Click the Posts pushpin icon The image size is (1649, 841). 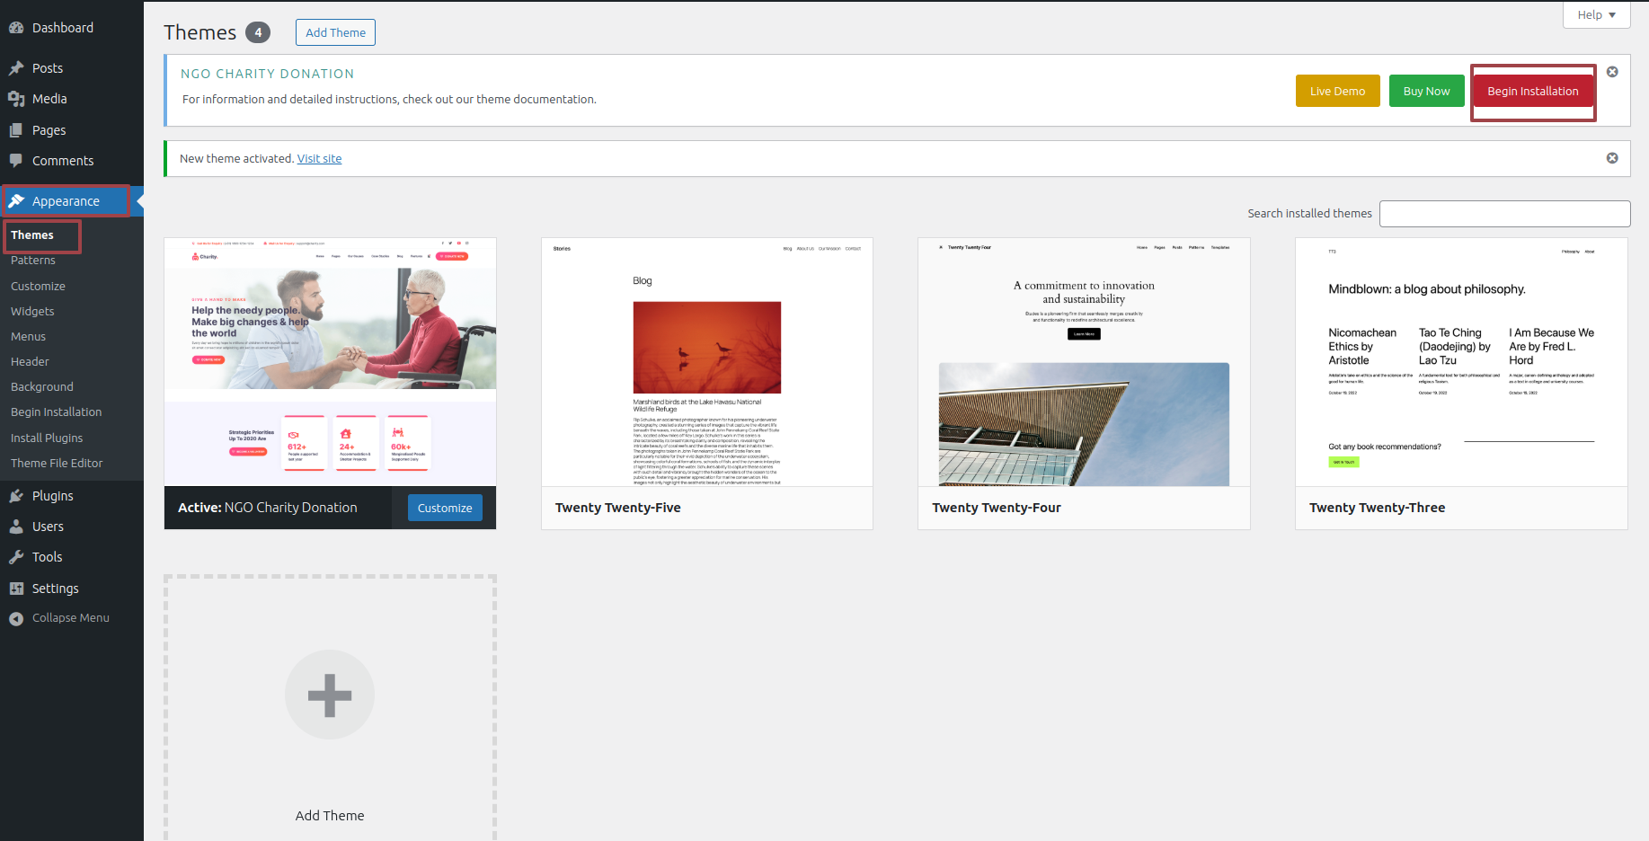(16, 68)
